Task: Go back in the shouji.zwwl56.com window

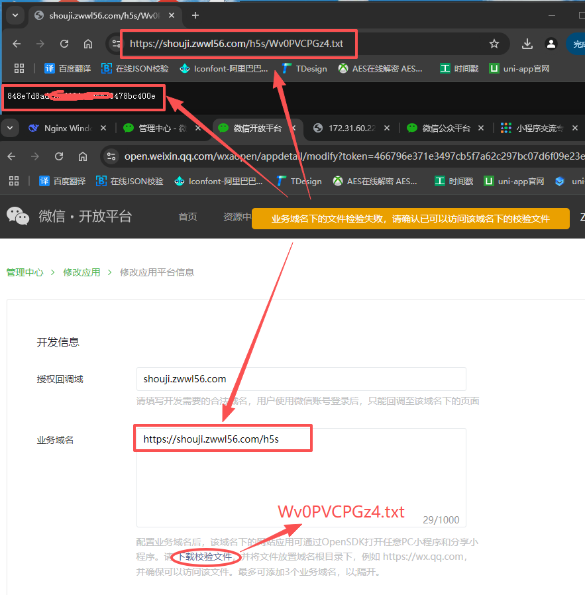Action: (17, 44)
